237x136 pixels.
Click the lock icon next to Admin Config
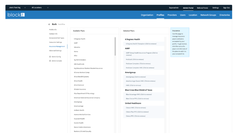coord(50,57)
